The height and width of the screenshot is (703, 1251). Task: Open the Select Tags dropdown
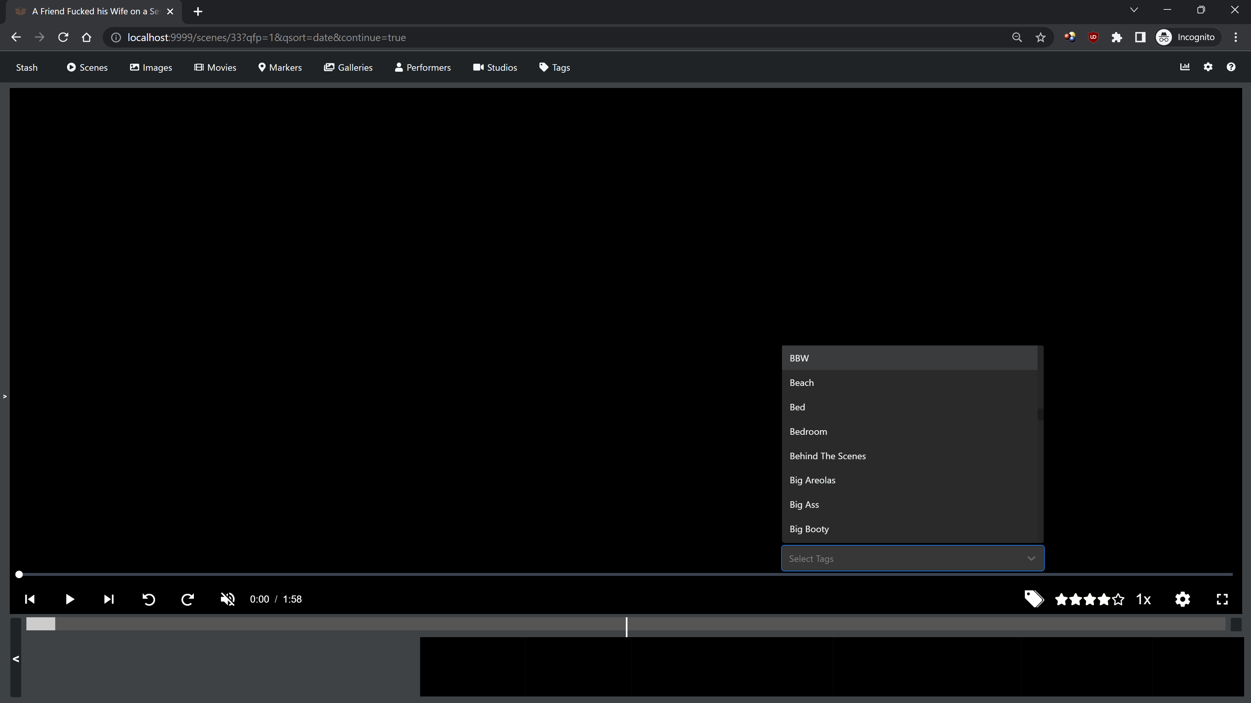tap(912, 558)
